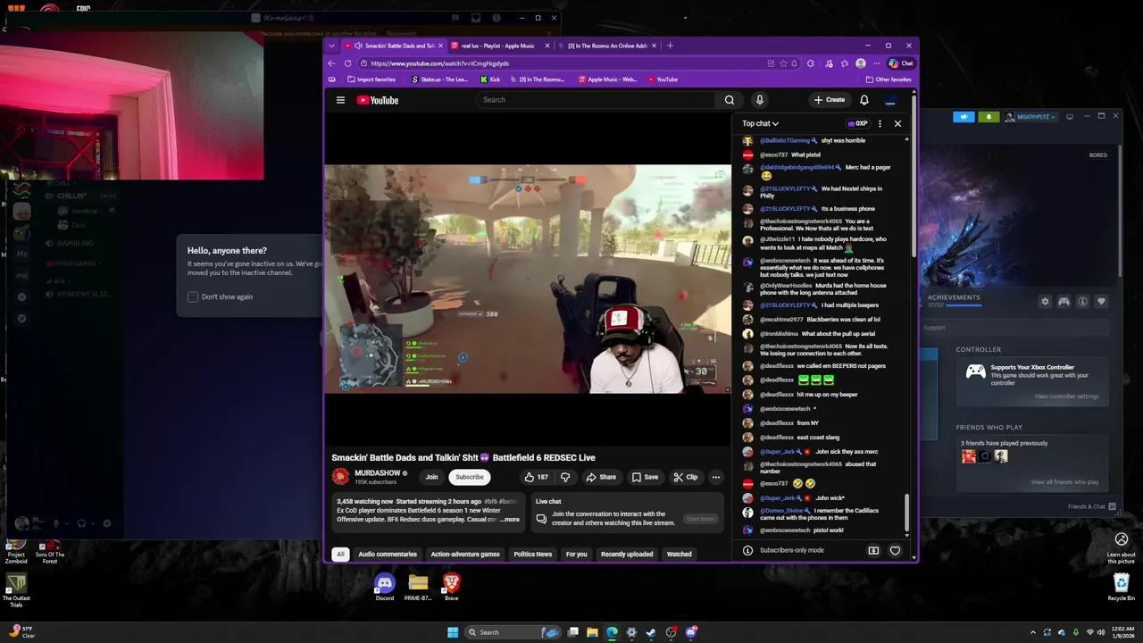Click YouTube search input field
The width and height of the screenshot is (1143, 643).
tap(597, 100)
